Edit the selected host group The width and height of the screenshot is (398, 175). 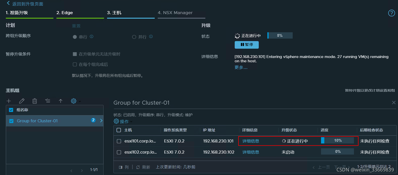coord(22,101)
